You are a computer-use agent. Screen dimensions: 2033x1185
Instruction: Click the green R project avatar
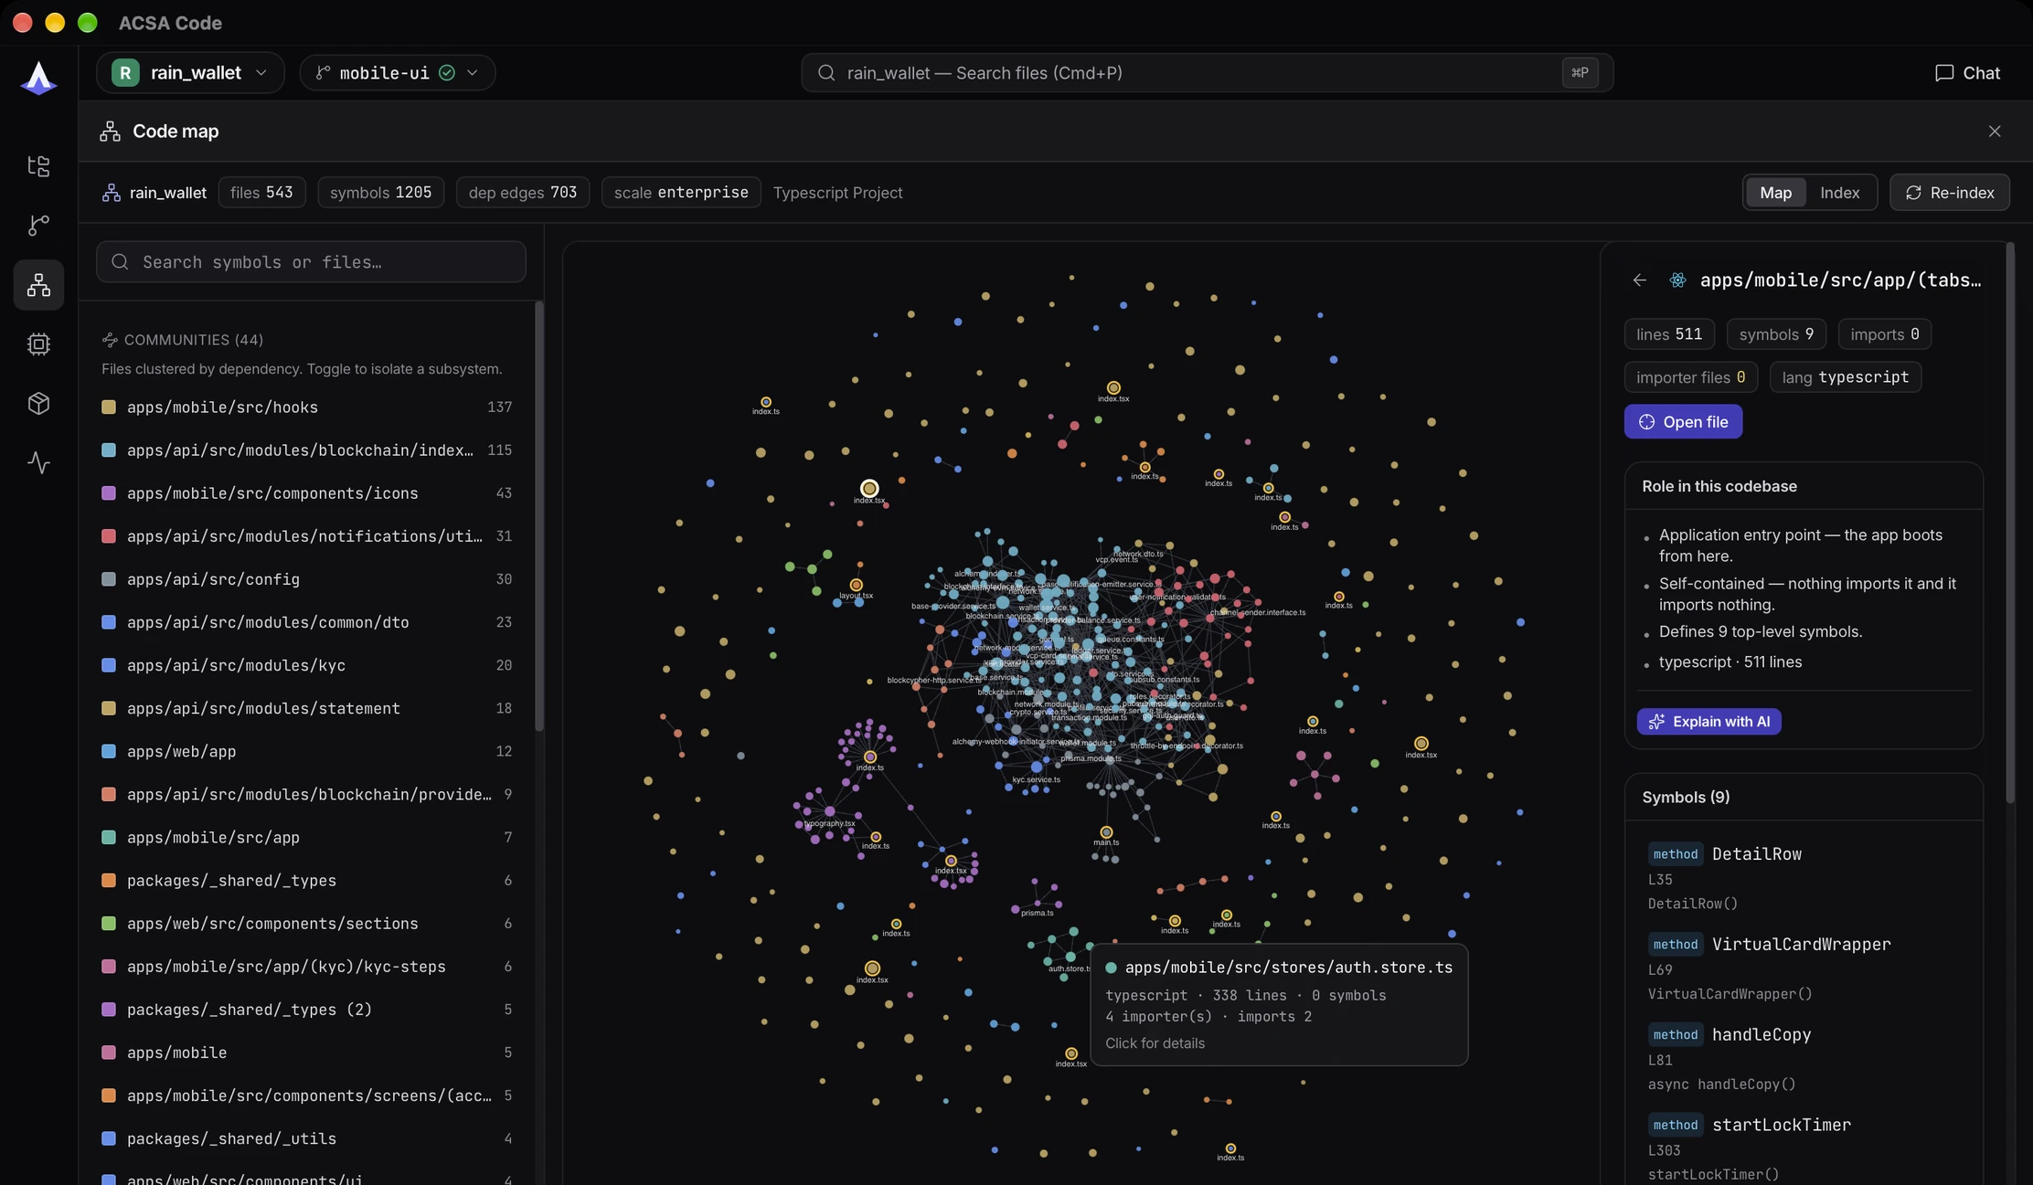[125, 73]
